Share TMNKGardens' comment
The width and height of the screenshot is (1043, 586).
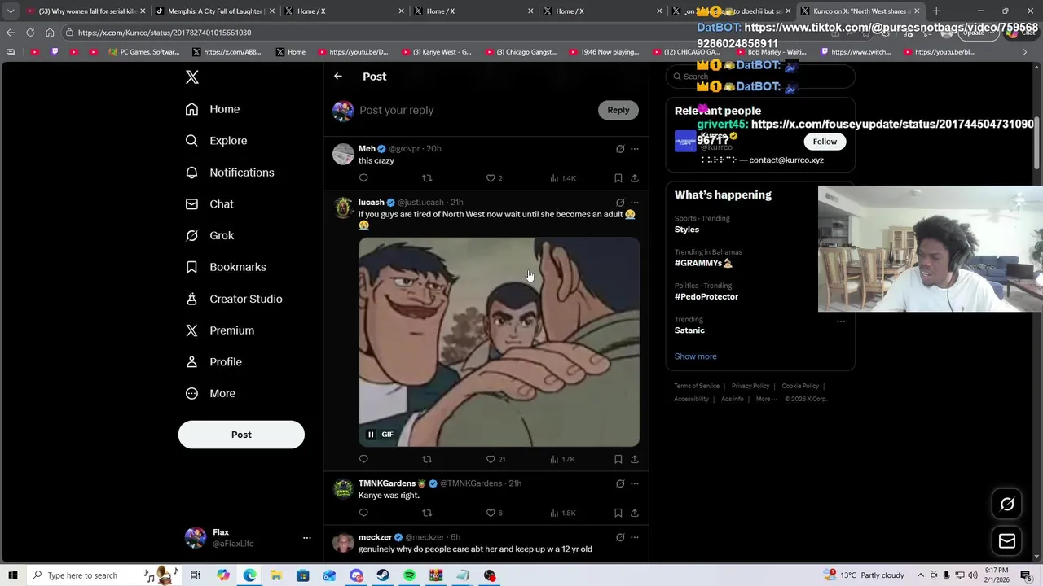(x=635, y=513)
